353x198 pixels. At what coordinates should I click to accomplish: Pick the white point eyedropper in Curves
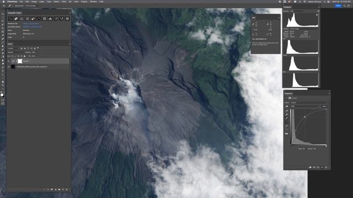287,118
